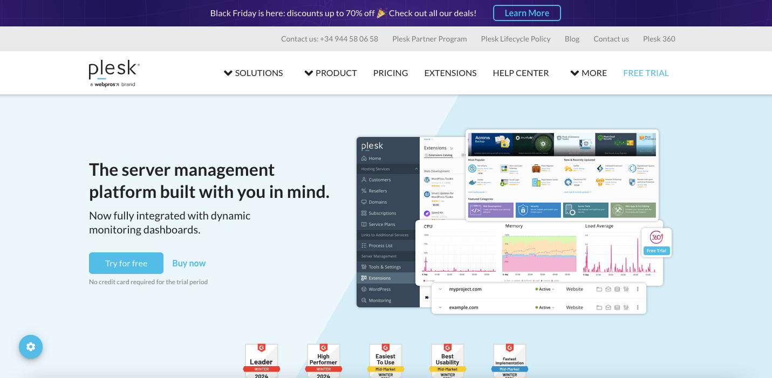Click the G2 Best Usability badge
This screenshot has height=378, width=772.
tap(447, 361)
